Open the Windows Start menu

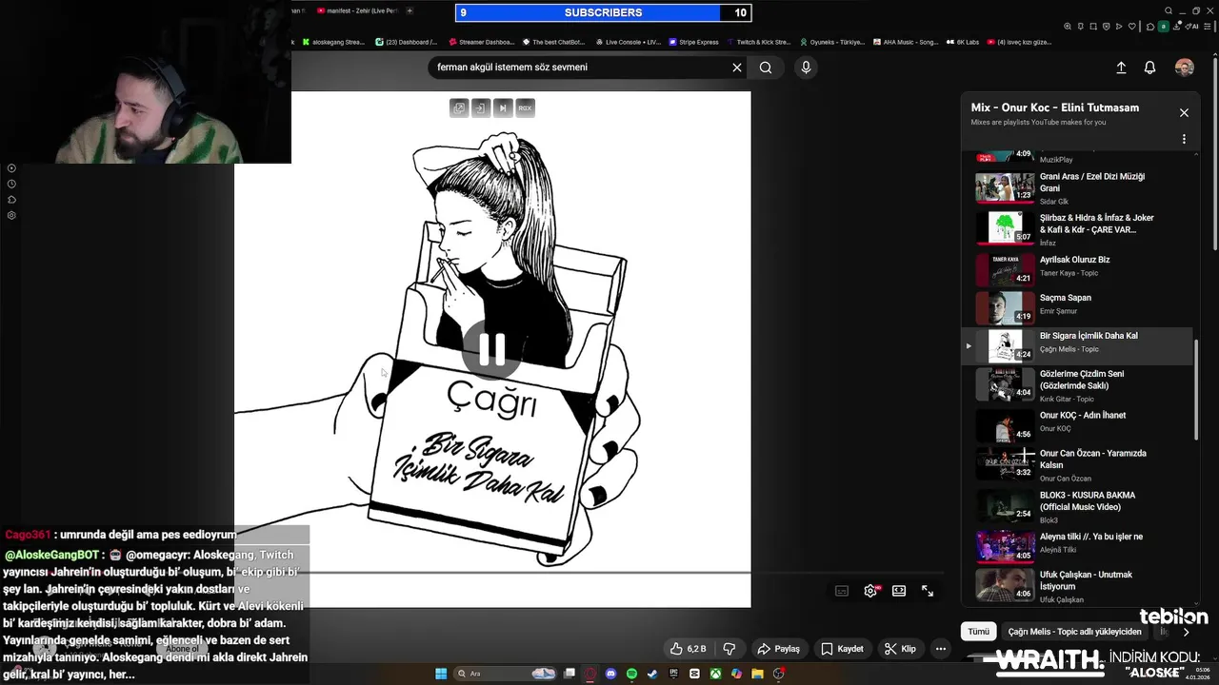click(441, 674)
